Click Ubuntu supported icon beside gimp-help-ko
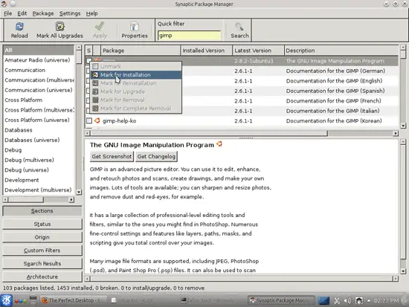This screenshot has width=409, height=307. click(97, 120)
